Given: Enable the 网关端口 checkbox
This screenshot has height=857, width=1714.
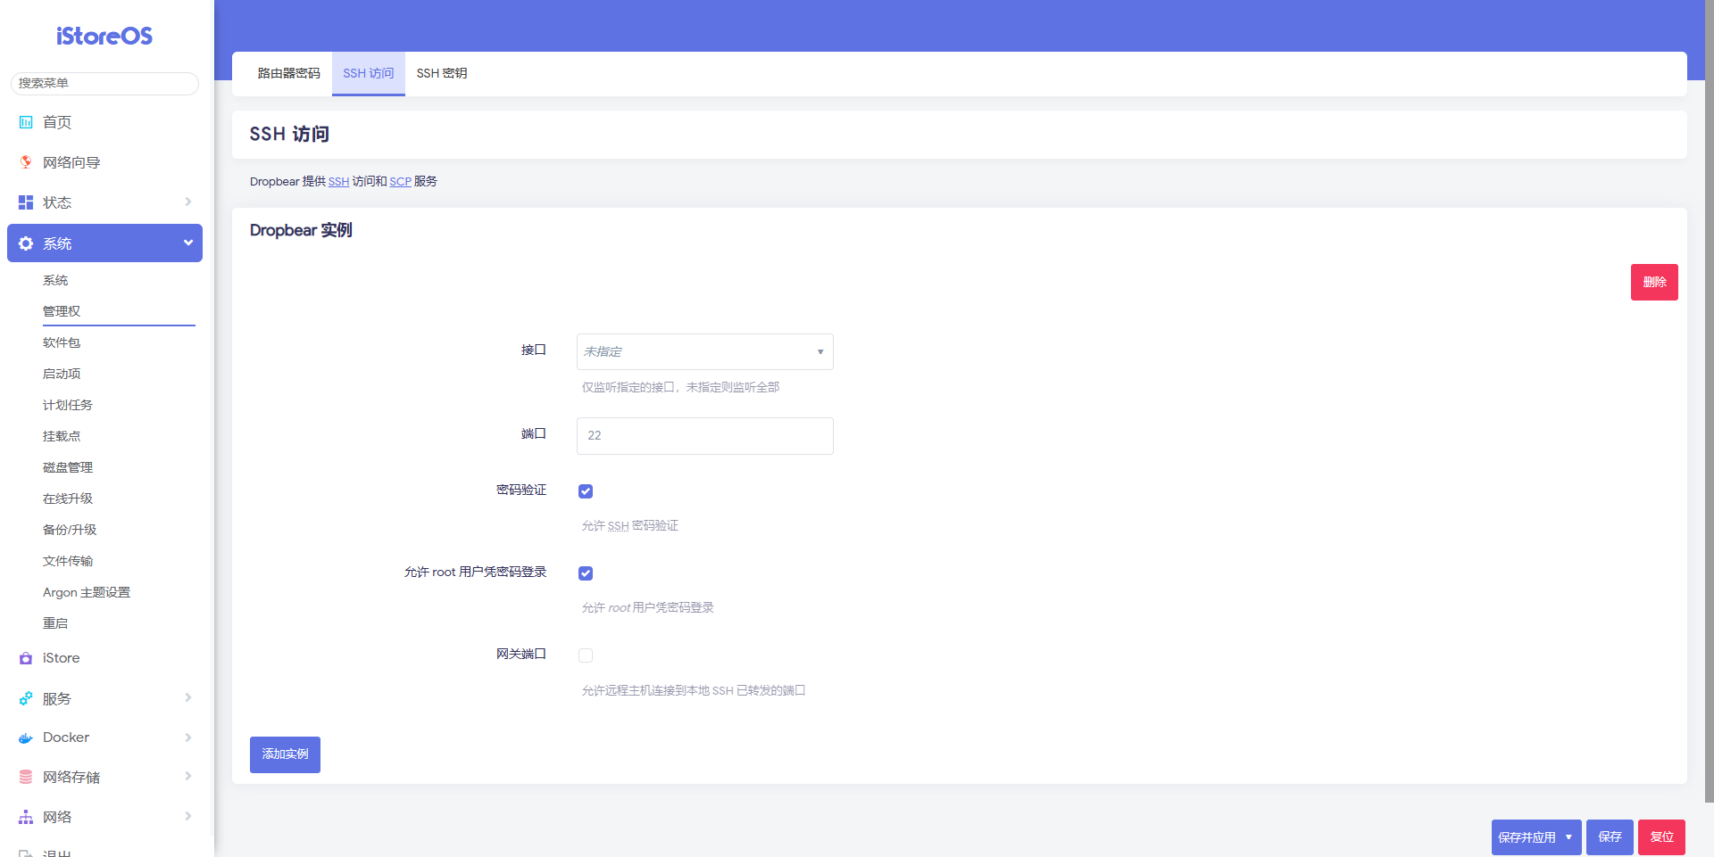Looking at the screenshot, I should click(586, 655).
